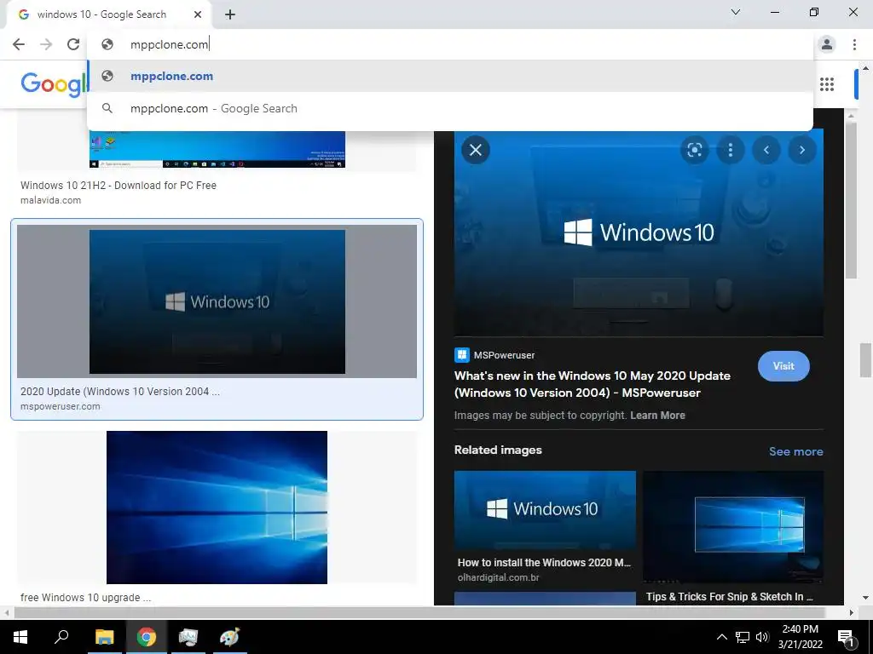The width and height of the screenshot is (873, 654).
Task: Open the Chrome profile avatar icon
Action: [827, 44]
